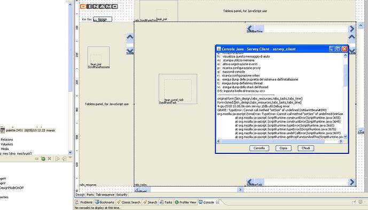Click the grayed move-out arrow icon
Viewport: 368px width, 210px height.
click(x=57, y=159)
